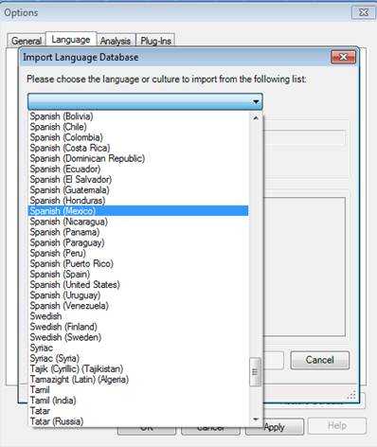Pick Syriac (Syria) from the list

tap(138, 358)
